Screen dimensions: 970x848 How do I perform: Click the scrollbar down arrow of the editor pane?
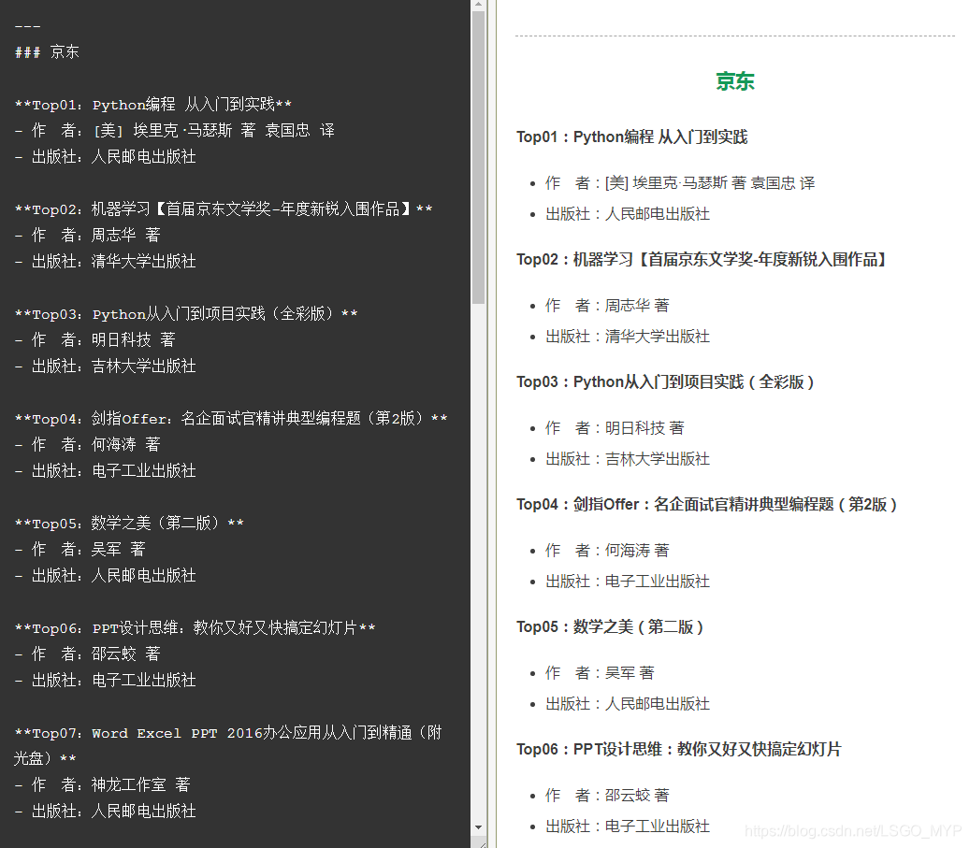click(x=480, y=826)
